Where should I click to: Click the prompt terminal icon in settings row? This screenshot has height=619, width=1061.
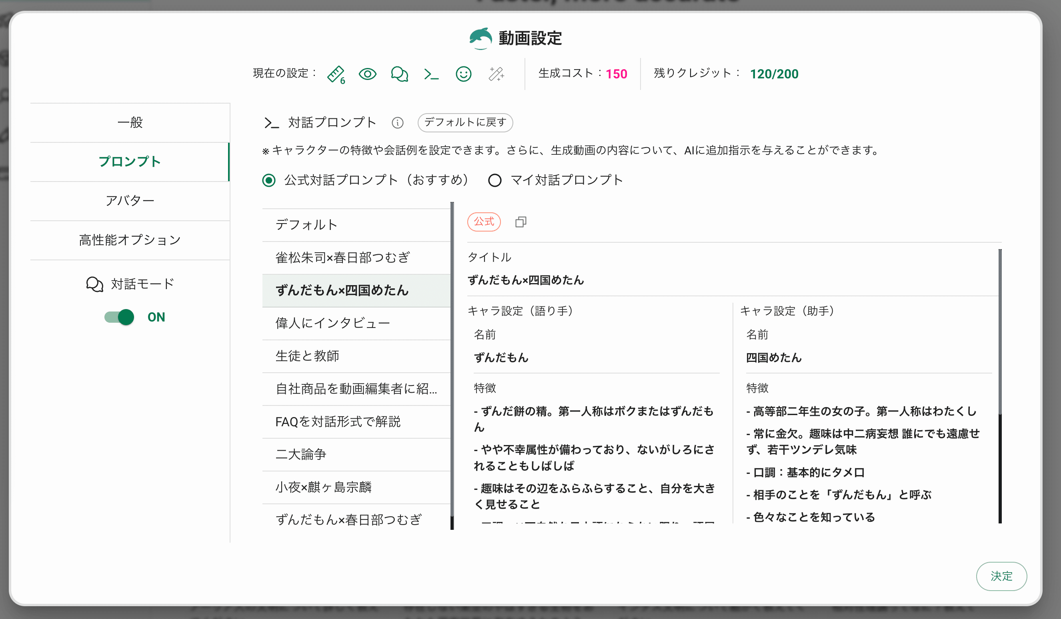click(x=431, y=74)
